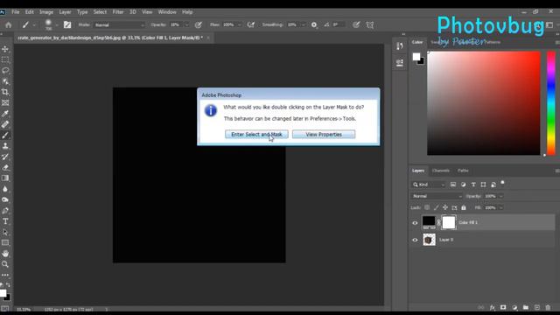Screen dimensions: 560x315
Task: Open the brush Opacity dropdown arrow
Action: click(x=186, y=25)
